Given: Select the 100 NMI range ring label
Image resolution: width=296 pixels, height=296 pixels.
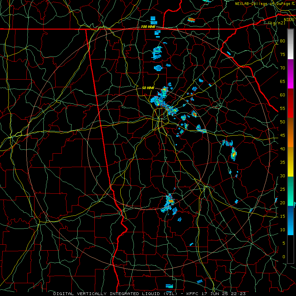Looking at the screenshot, I should click(148, 27).
